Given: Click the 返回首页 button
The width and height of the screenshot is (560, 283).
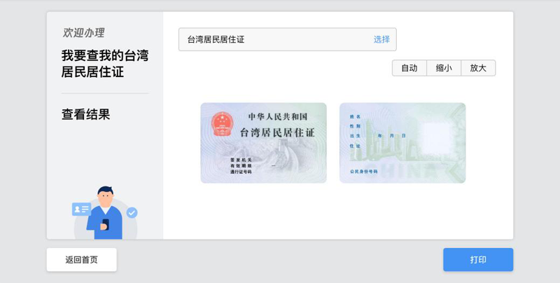Looking at the screenshot, I should pyautogui.click(x=82, y=260).
